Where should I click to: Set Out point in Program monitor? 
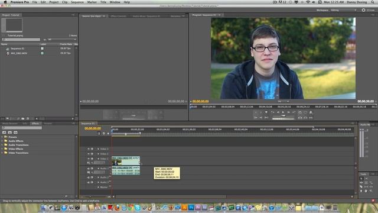point(261,112)
